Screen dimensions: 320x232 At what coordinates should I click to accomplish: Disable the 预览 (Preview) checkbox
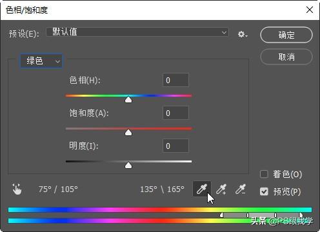click(264, 191)
